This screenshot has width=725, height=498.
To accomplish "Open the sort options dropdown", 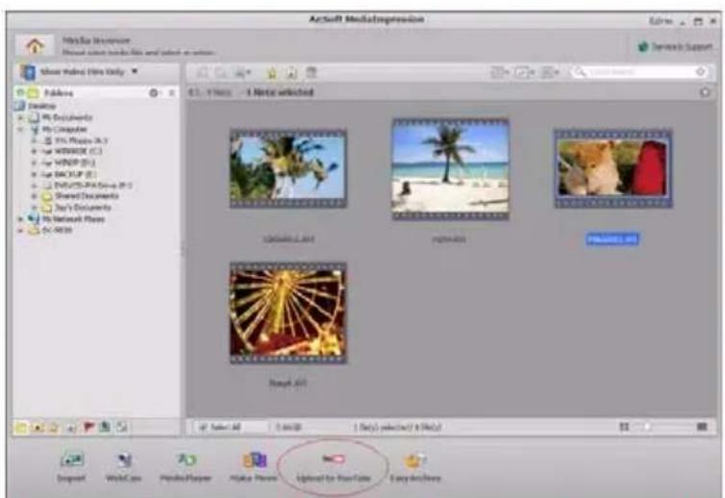I will (x=499, y=72).
